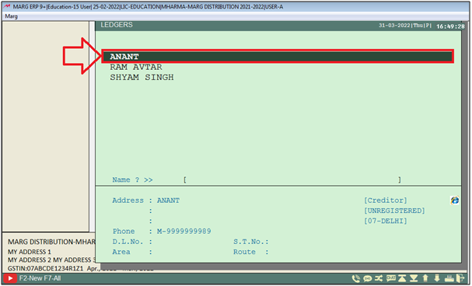The width and height of the screenshot is (472, 286).
Task: Open the SMS speech bubble icon
Action: point(367,278)
